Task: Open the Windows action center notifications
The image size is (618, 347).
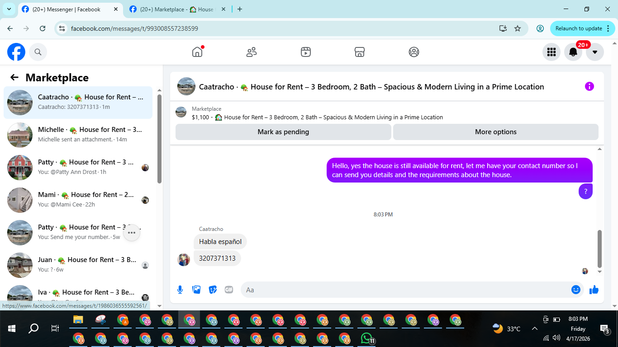Action: 605,328
